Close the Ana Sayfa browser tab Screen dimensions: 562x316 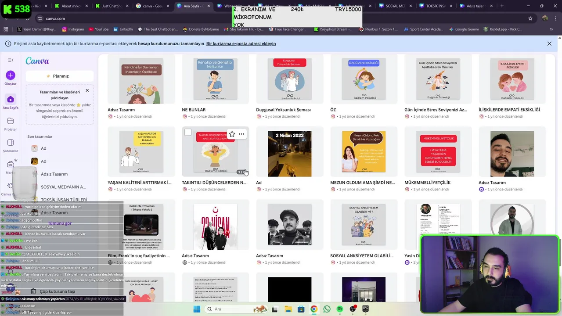pyautogui.click(x=209, y=6)
